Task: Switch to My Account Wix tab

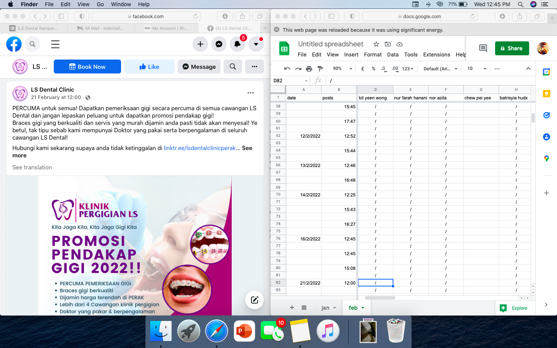Action: [x=166, y=28]
